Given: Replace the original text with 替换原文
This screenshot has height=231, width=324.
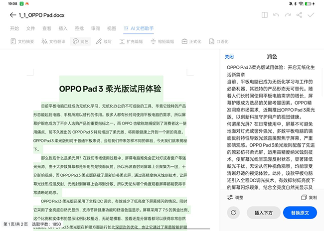Looking at the screenshot, I should (x=300, y=213).
